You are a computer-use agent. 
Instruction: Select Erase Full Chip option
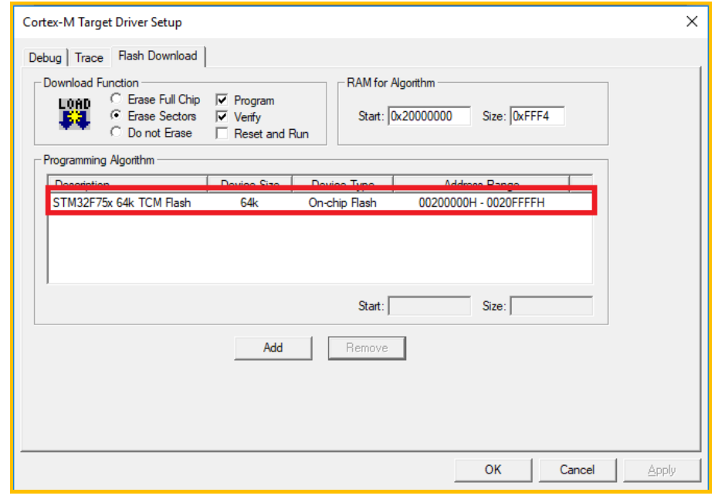[x=116, y=100]
